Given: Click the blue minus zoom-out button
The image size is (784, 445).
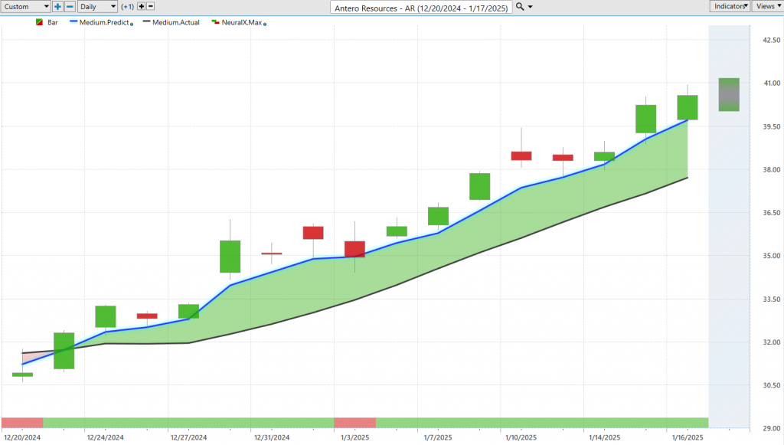Looking at the screenshot, I should tap(70, 6).
